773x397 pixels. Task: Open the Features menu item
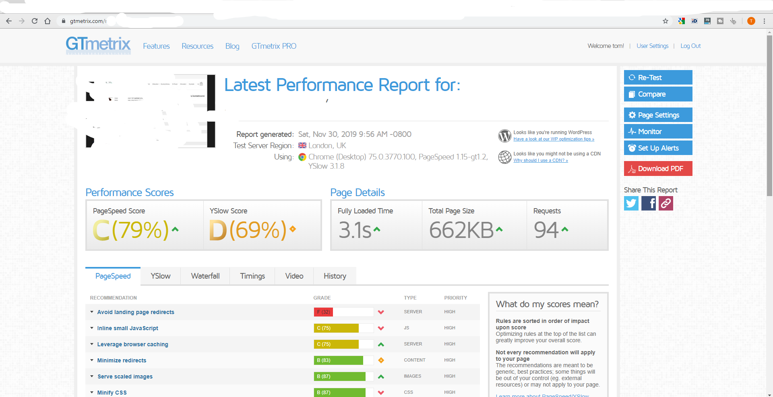(156, 46)
